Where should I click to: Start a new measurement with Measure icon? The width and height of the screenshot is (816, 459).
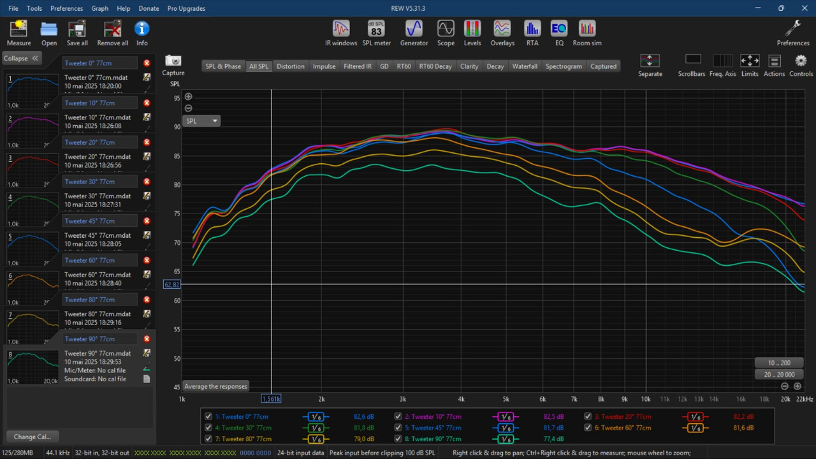click(18, 33)
